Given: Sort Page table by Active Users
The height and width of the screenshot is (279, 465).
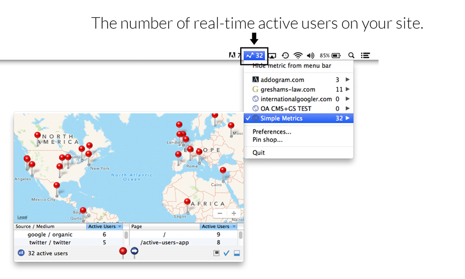Looking at the screenshot, I should (x=218, y=227).
